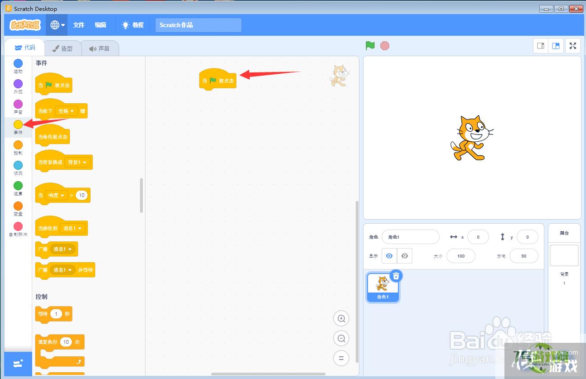Viewport: 586px width, 379px height.
Task: Click the y position field
Action: (527, 237)
